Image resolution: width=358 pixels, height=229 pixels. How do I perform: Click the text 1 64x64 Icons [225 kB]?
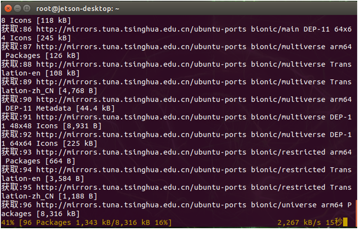coord(49,144)
